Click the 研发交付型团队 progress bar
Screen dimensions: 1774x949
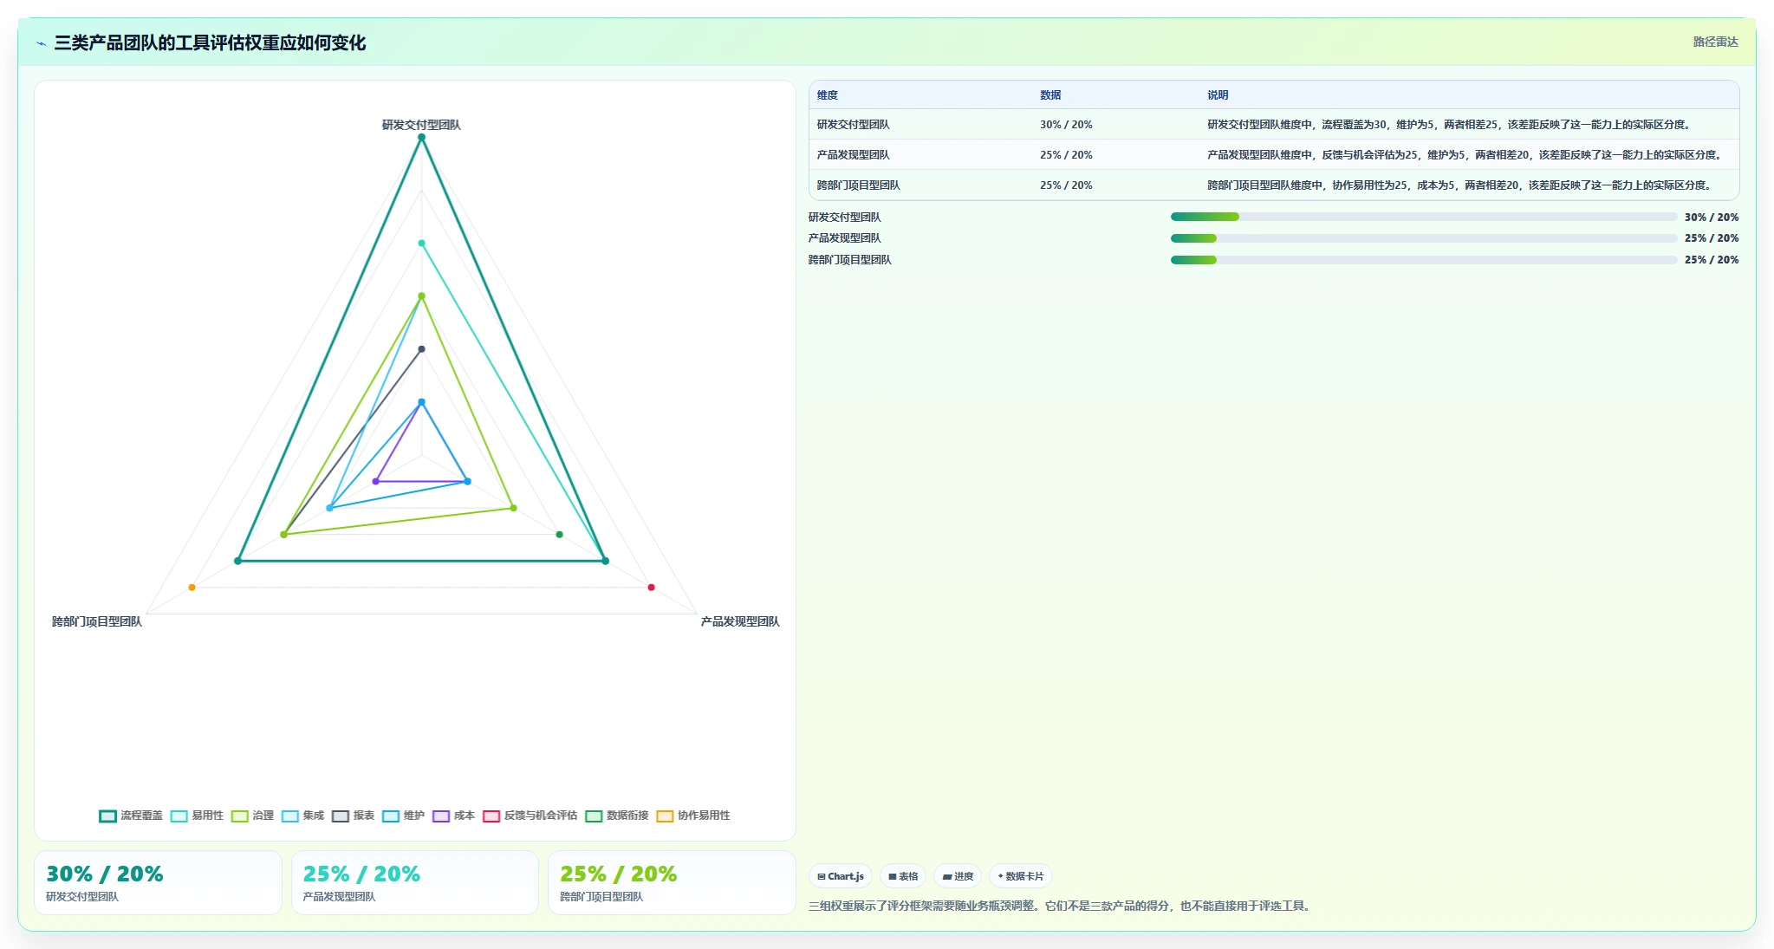(1424, 217)
